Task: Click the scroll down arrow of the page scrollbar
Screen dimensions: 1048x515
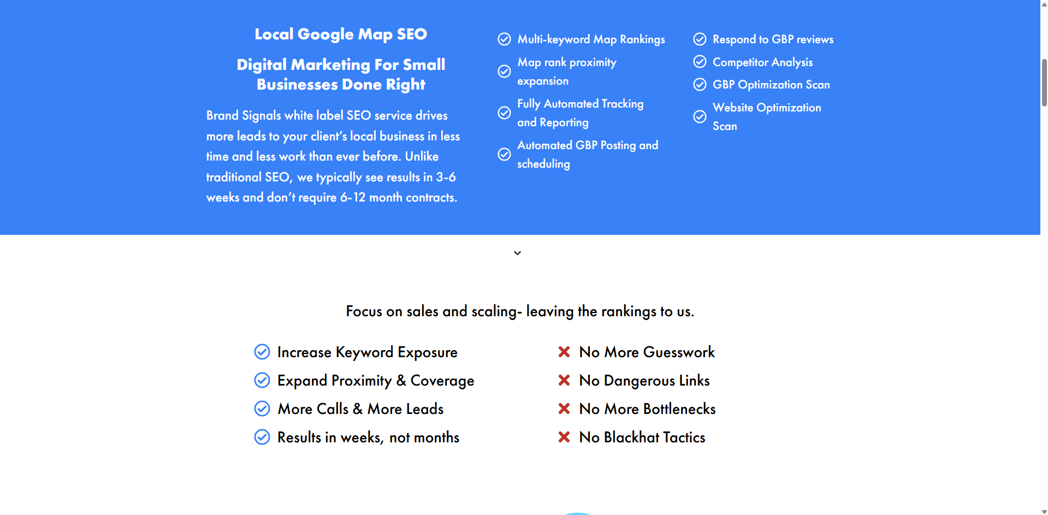Action: click(1044, 511)
